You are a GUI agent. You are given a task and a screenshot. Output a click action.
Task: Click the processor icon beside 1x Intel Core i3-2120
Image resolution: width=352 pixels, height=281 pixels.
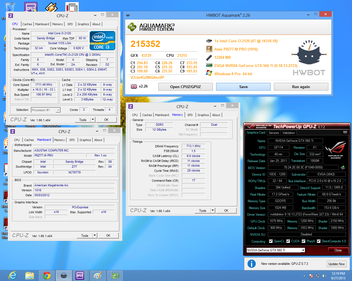[209, 41]
